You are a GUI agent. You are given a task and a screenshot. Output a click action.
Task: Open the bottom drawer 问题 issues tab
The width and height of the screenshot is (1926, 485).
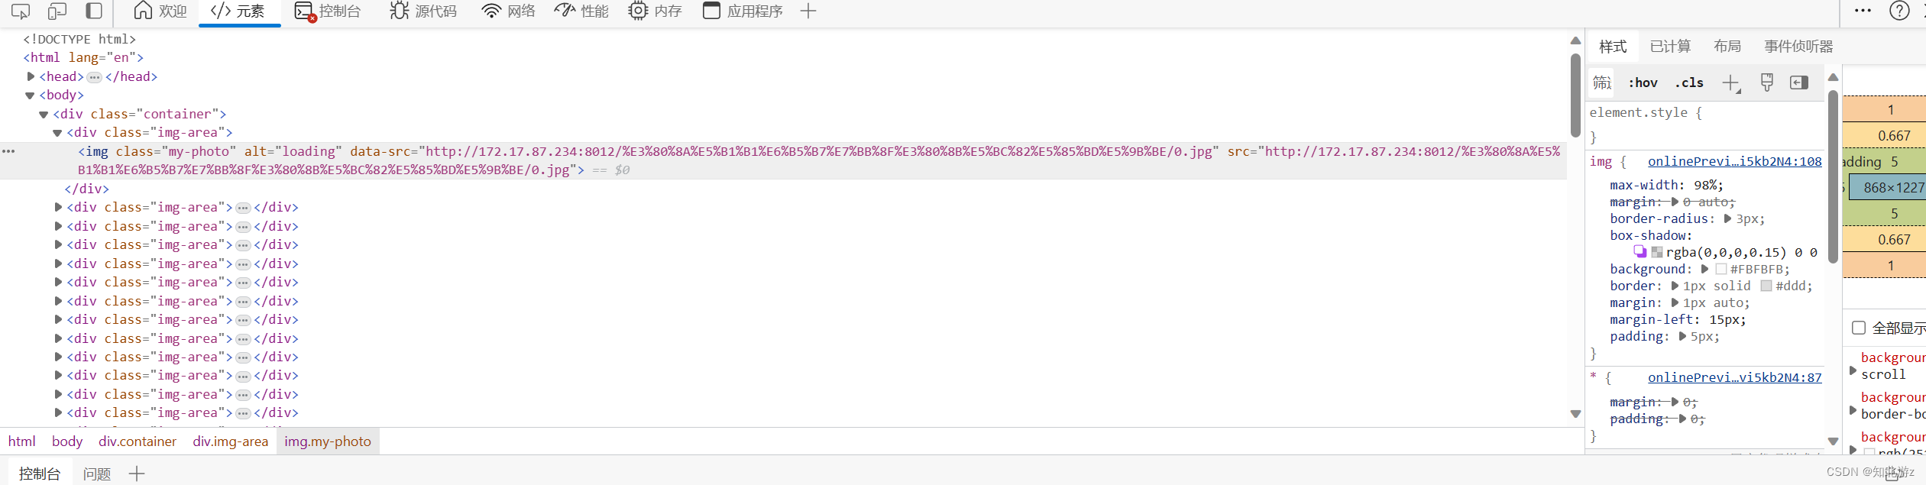click(97, 474)
